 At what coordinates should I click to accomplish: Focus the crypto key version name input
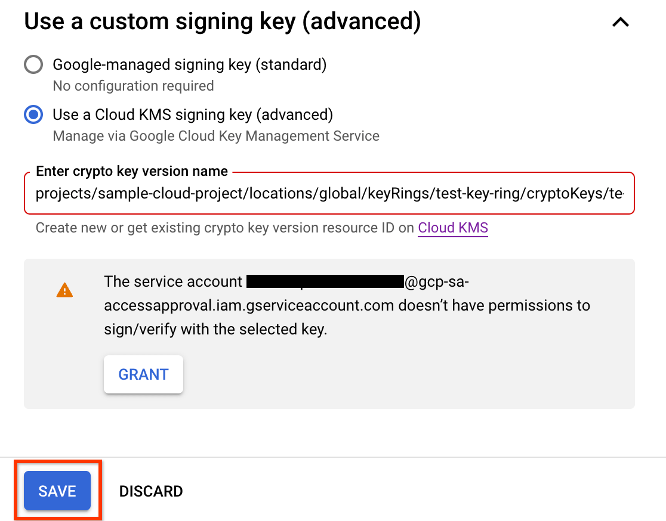pos(329,194)
